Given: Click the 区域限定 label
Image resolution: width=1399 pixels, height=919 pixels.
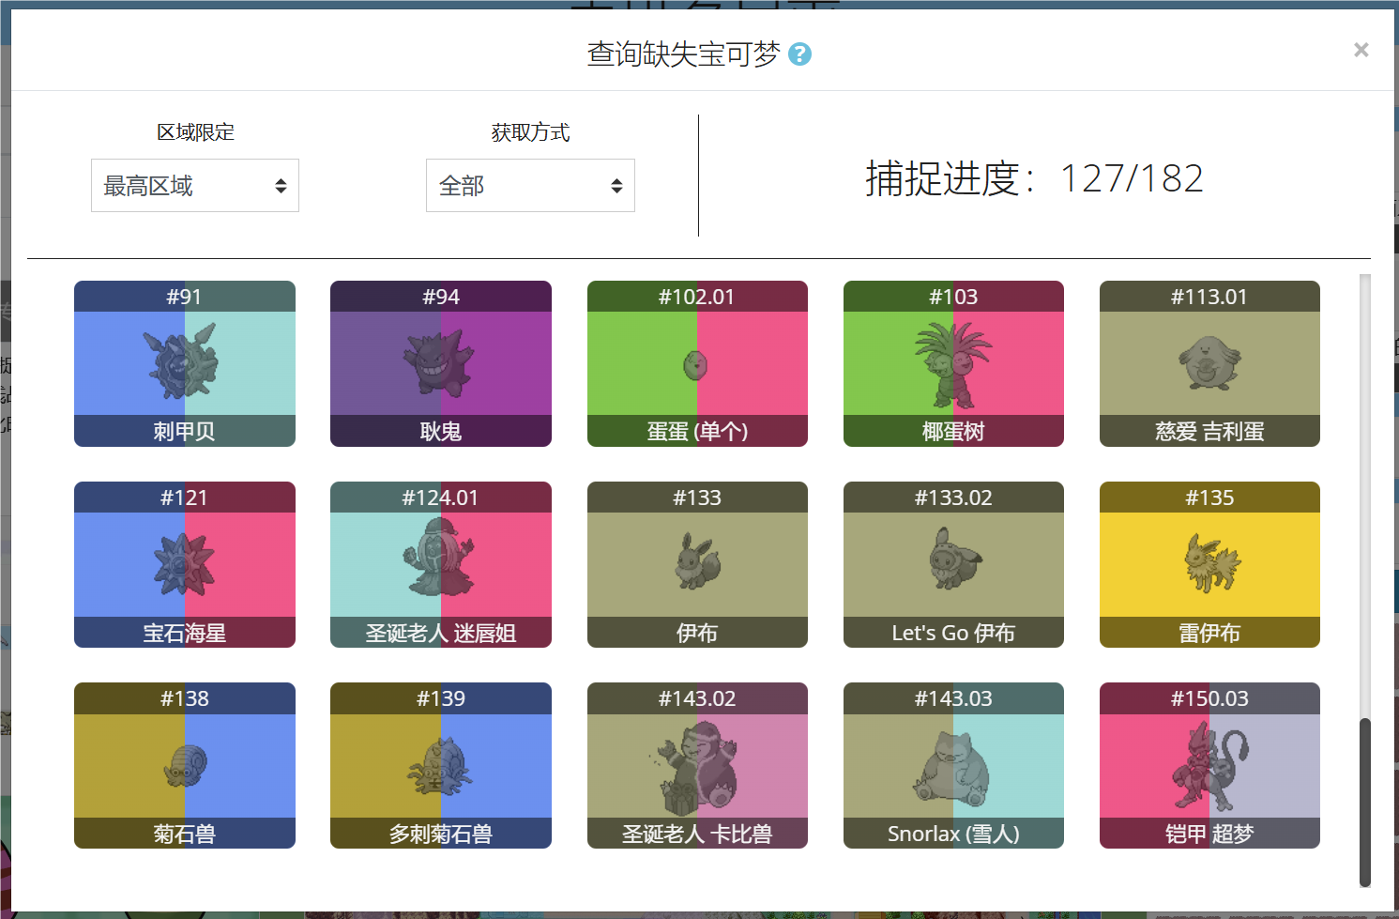Looking at the screenshot, I should pos(195,132).
